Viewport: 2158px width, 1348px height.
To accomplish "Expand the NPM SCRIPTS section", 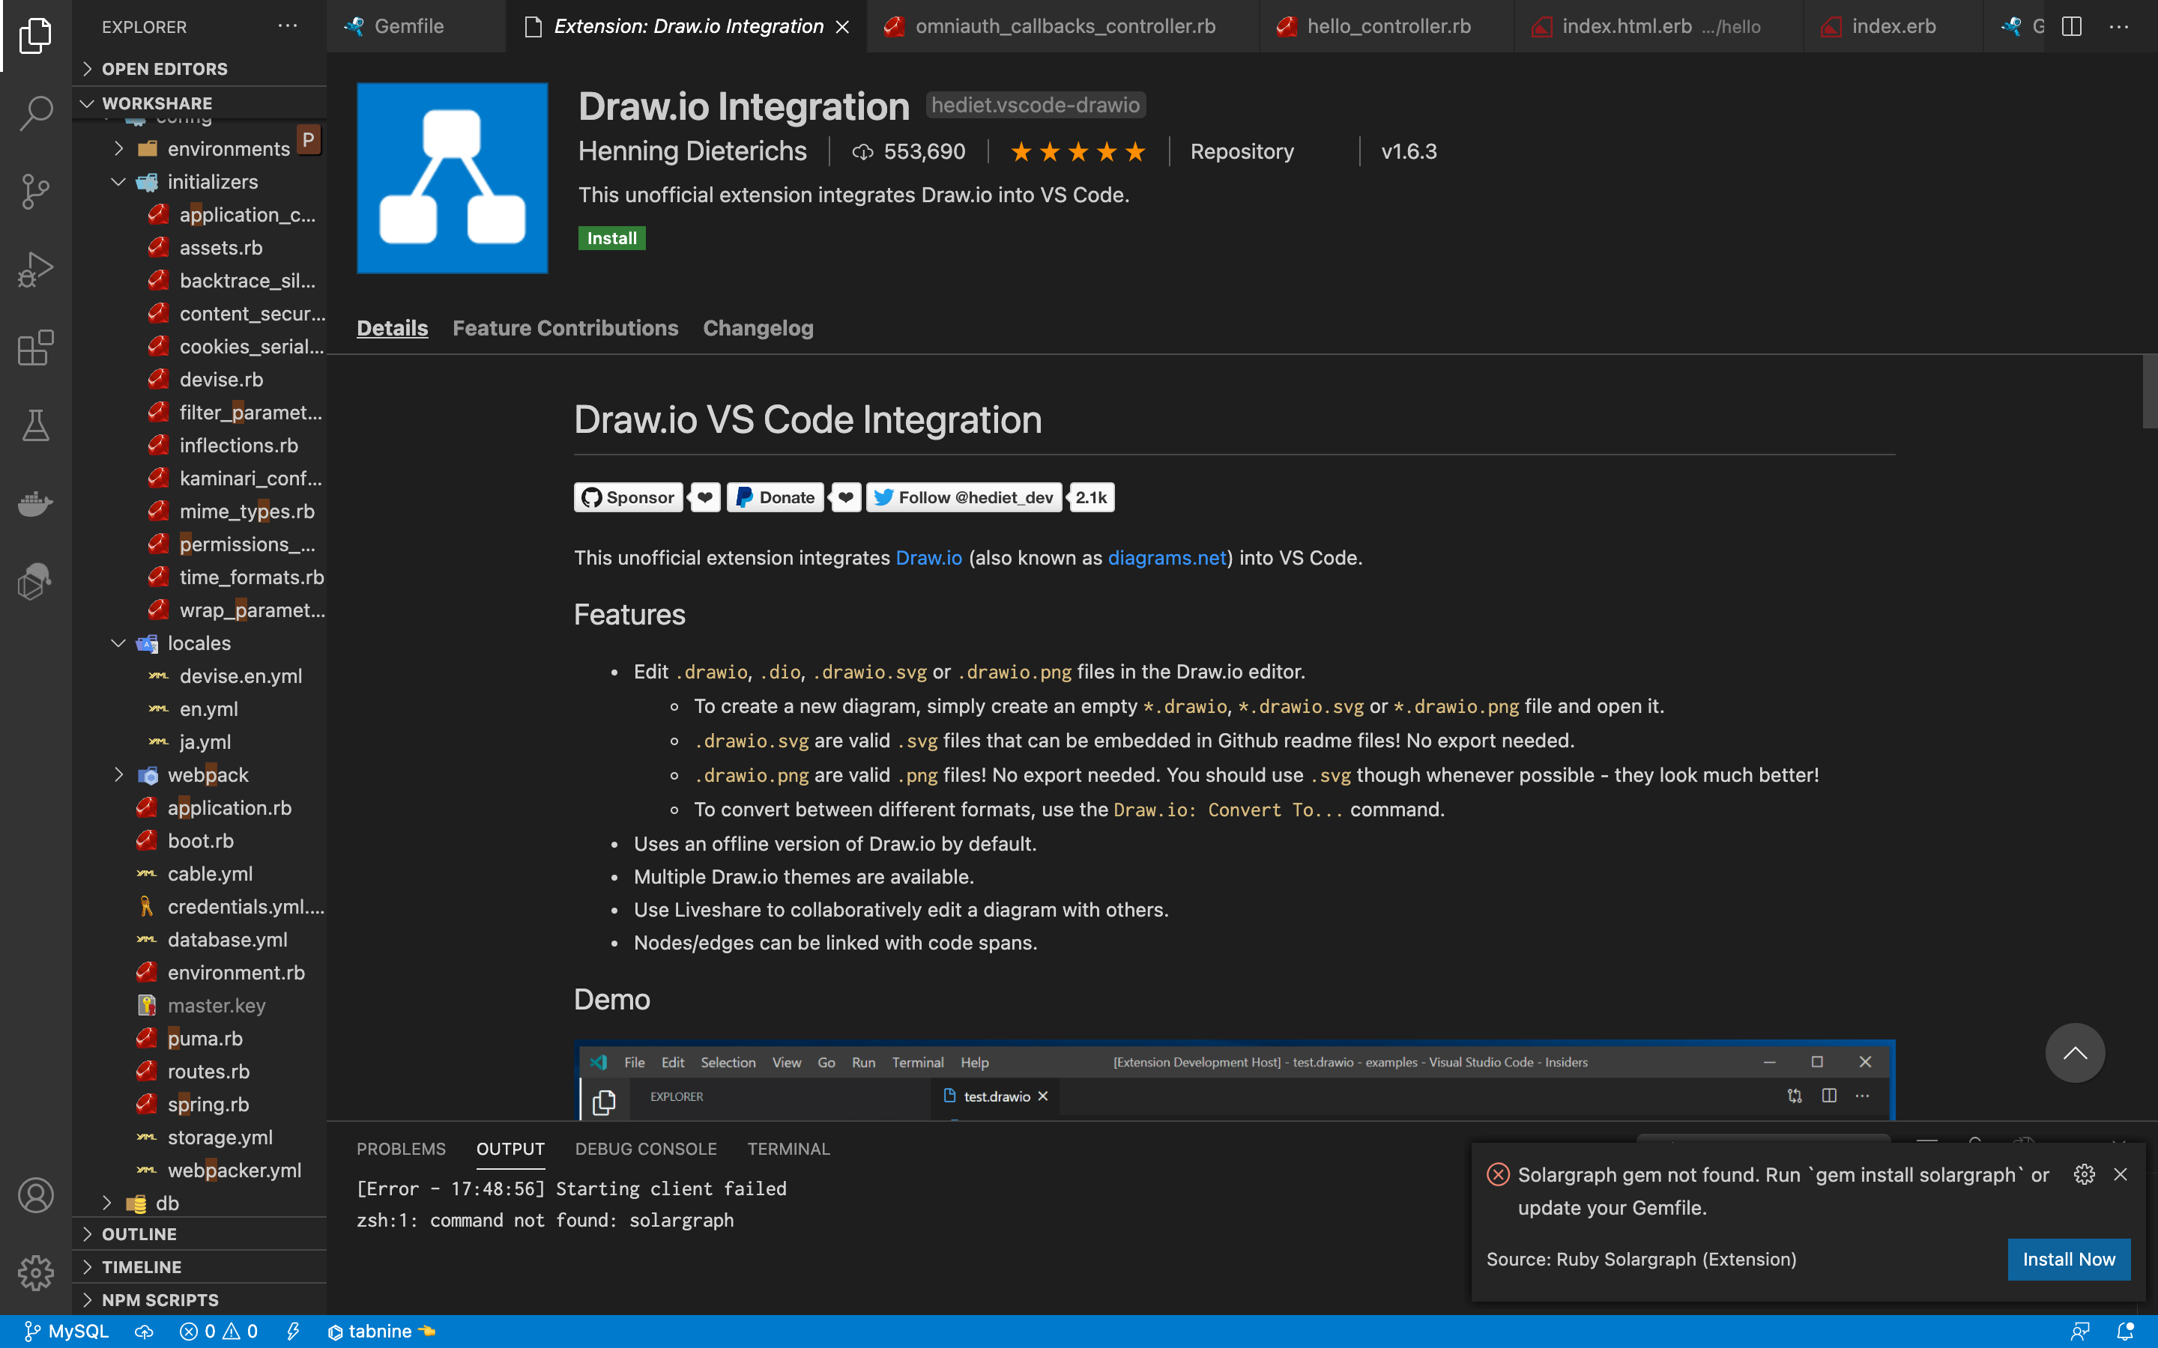I will tap(159, 1300).
